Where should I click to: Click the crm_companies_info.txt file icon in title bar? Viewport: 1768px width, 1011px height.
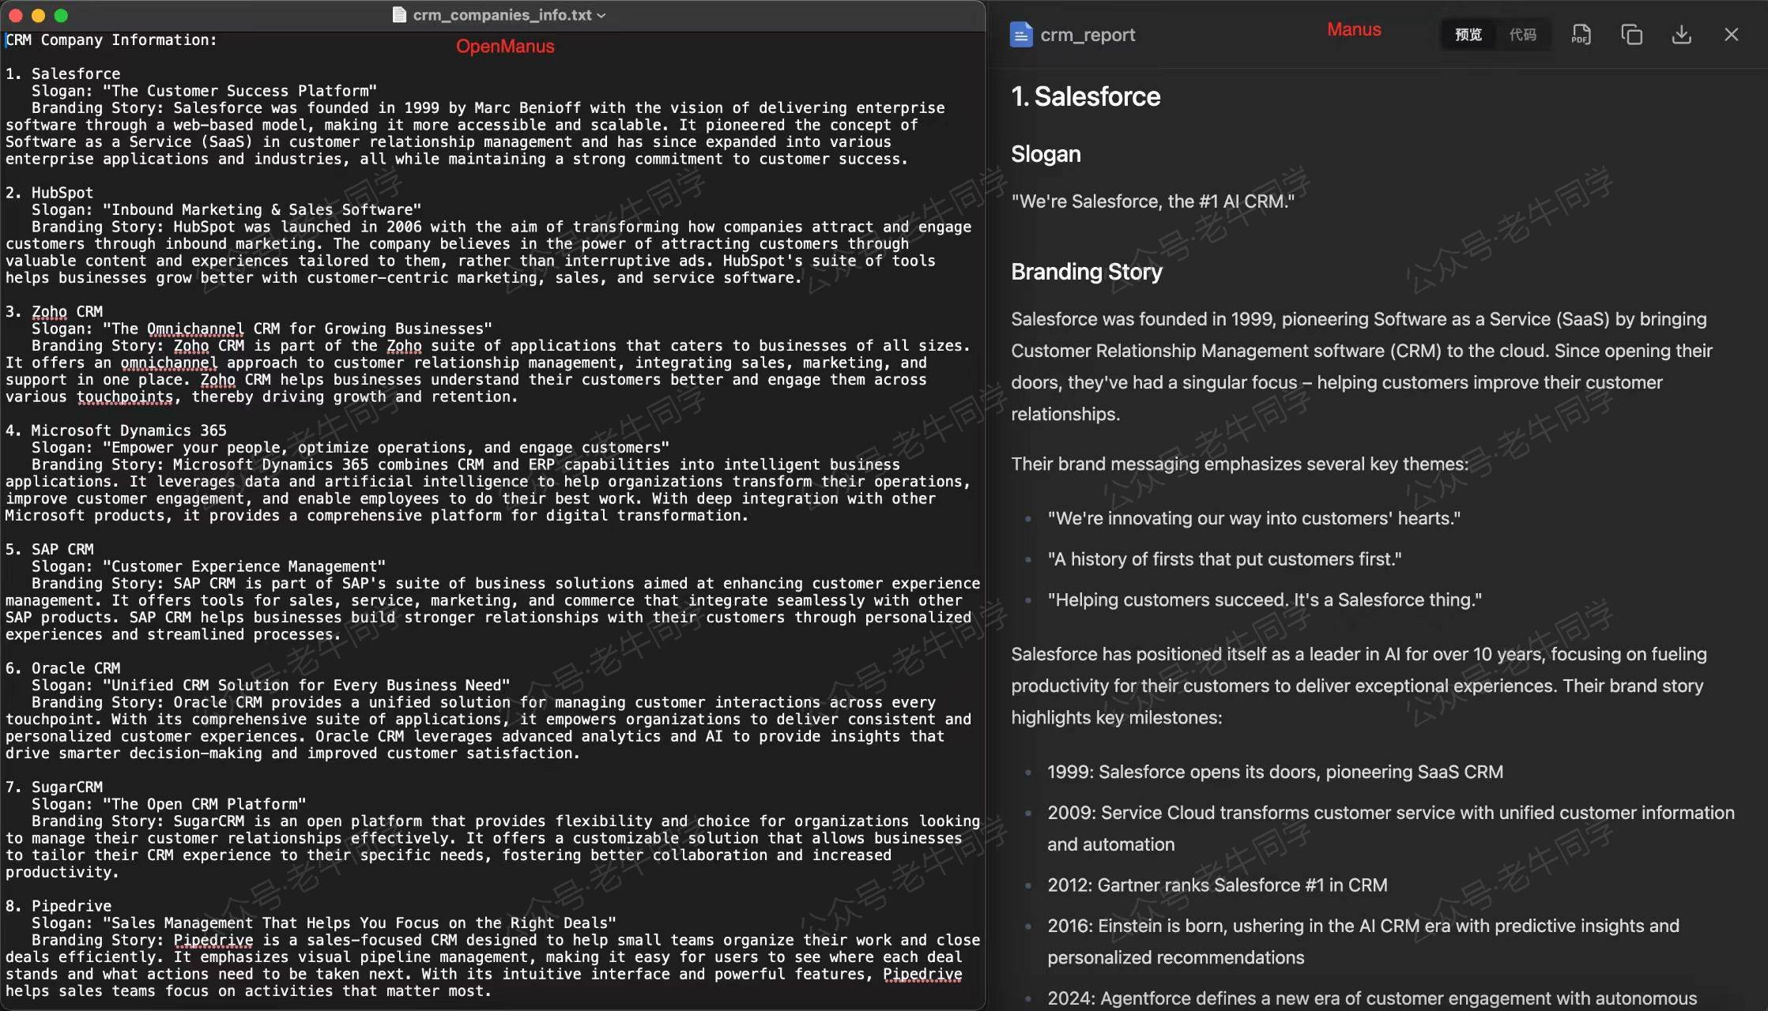point(400,15)
